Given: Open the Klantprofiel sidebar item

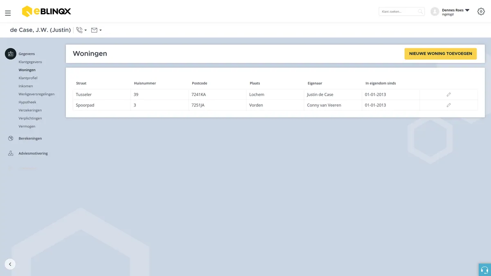Looking at the screenshot, I should click(x=28, y=78).
